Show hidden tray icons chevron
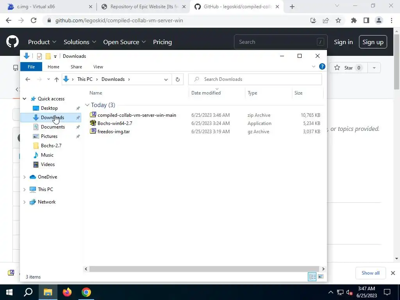 tap(330, 292)
